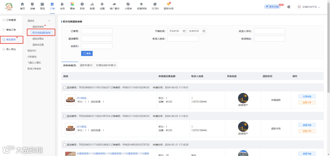This screenshot has height=156, width=330.
Task: Tick checkbox for refund TP20240531171829538063
Action: coord(64,145)
